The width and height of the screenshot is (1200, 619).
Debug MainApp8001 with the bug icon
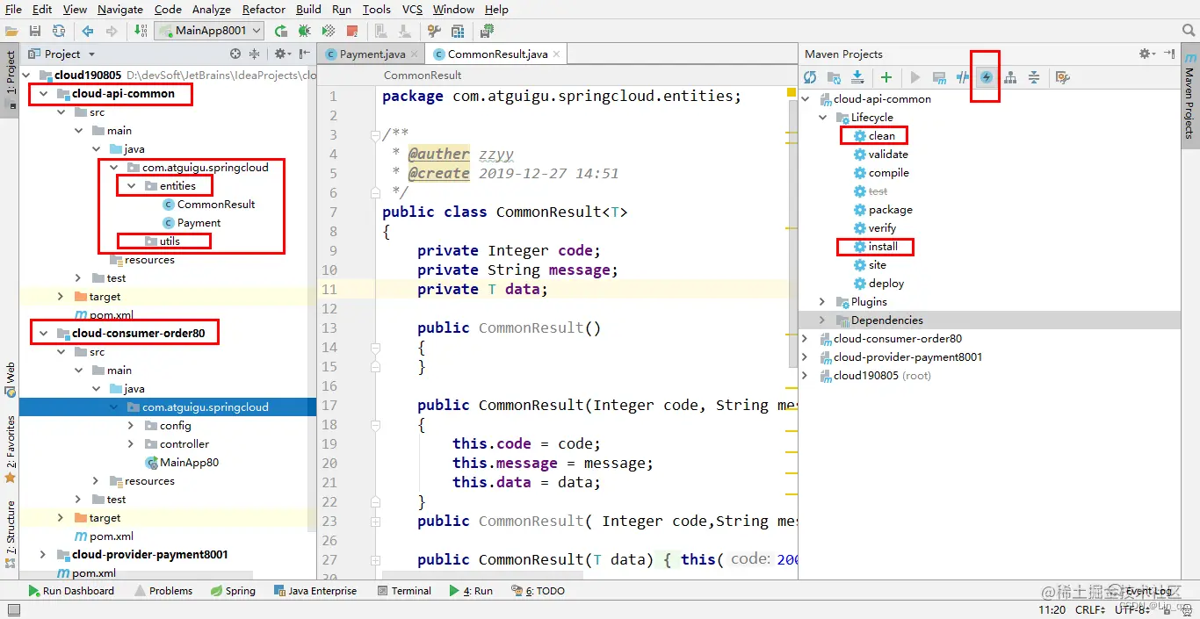tap(305, 31)
